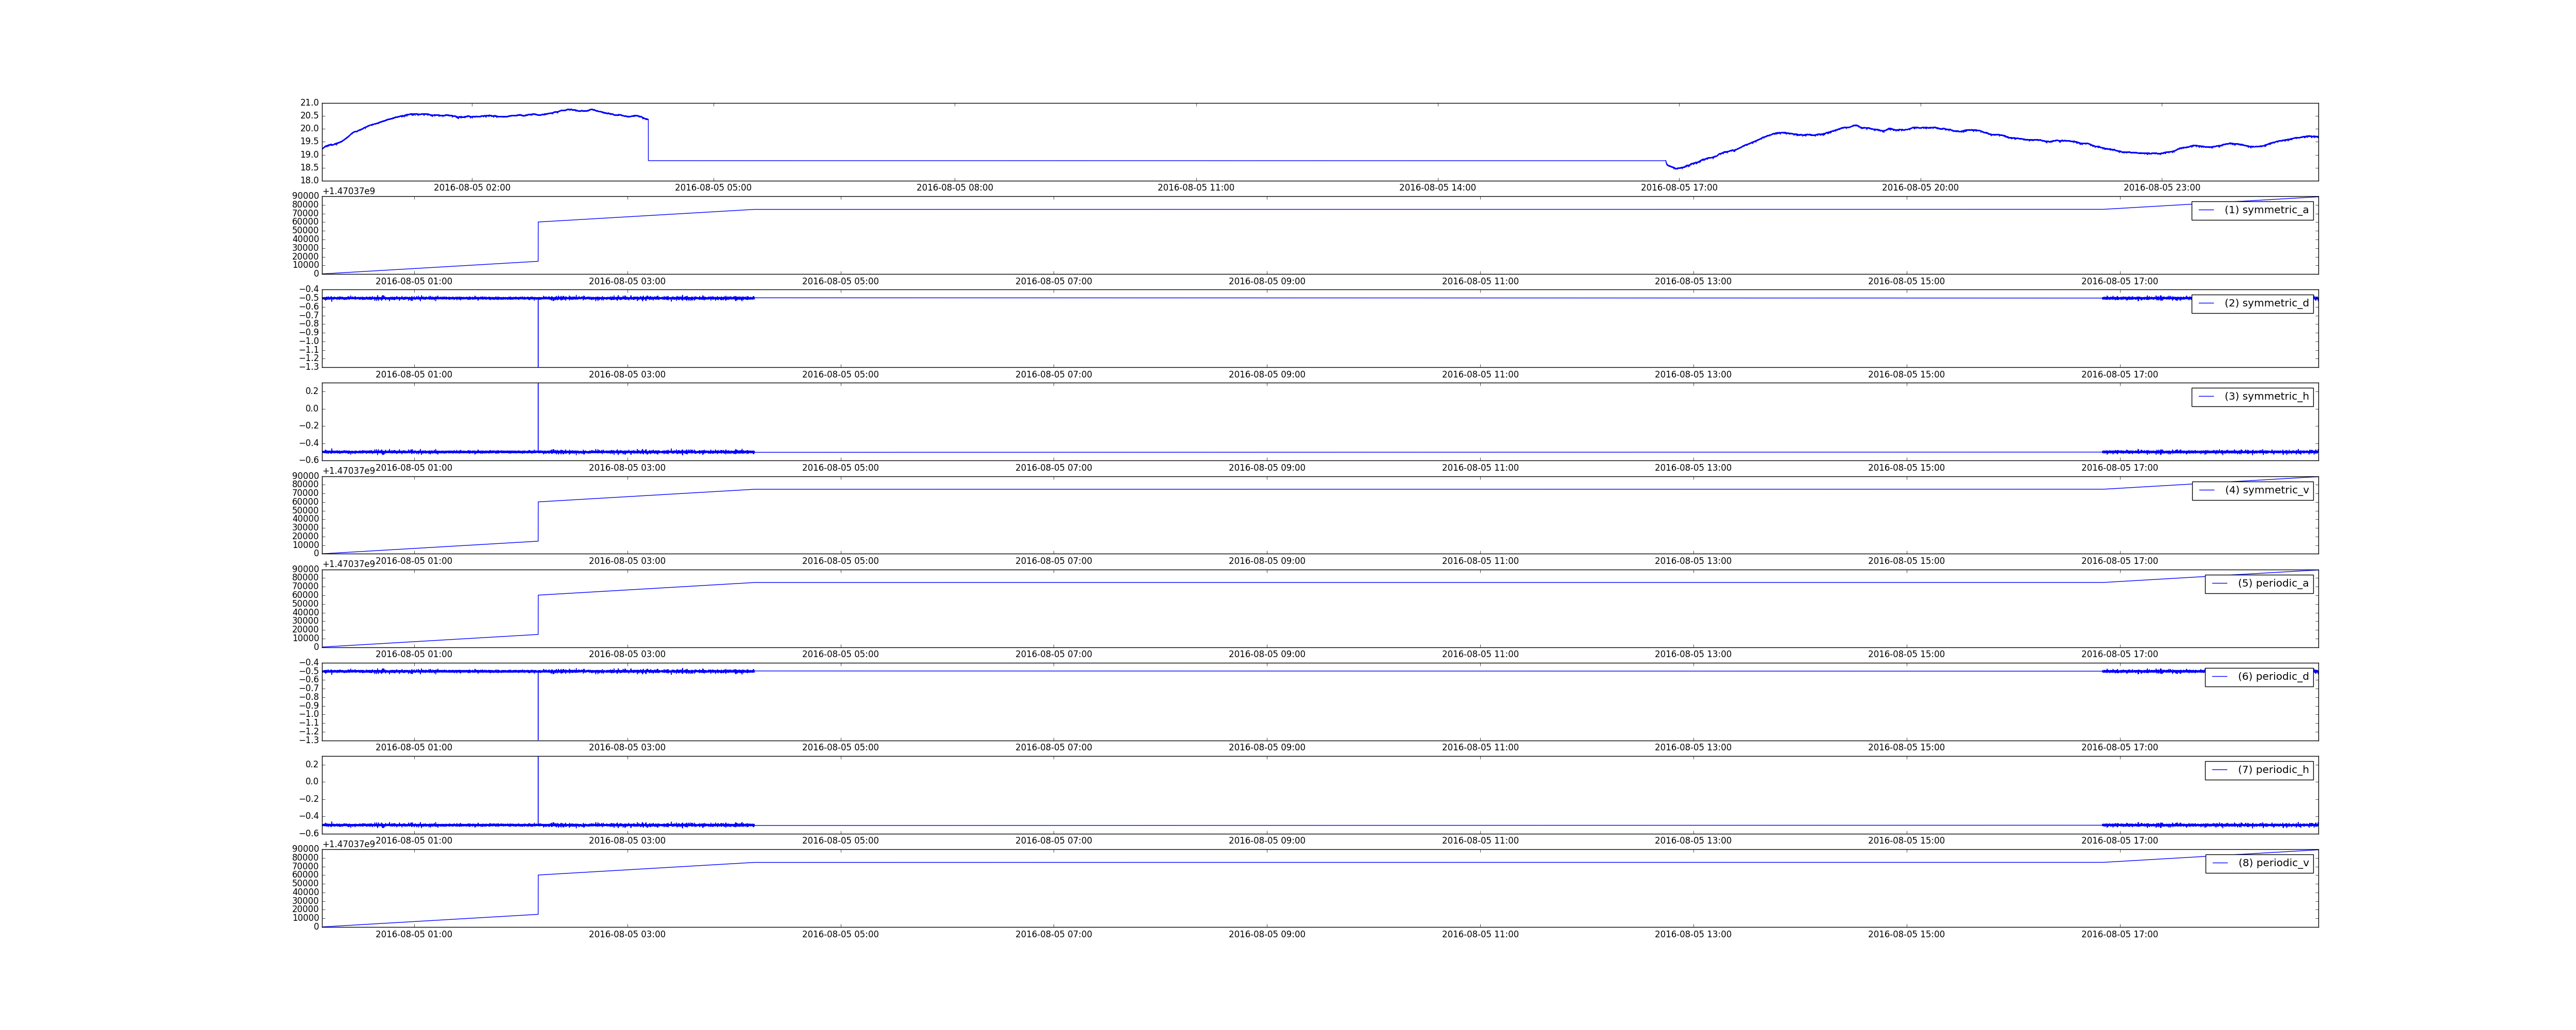Click the "(2) symmetric_d" legend label
This screenshot has width=2576, height=1030.
[2266, 303]
